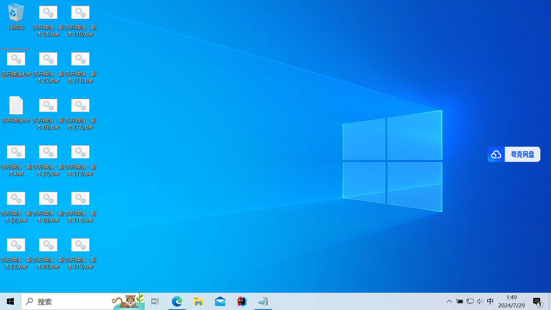Click the Quark cloud icon on widget
This screenshot has width=551, height=310.
(x=496, y=154)
